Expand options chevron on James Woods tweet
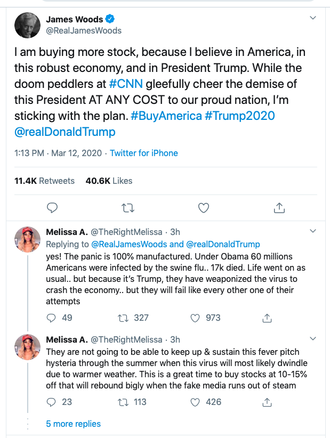The width and height of the screenshot is (330, 438). pyautogui.click(x=313, y=18)
